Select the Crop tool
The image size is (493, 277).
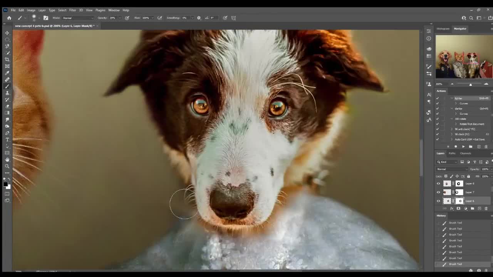(7, 60)
